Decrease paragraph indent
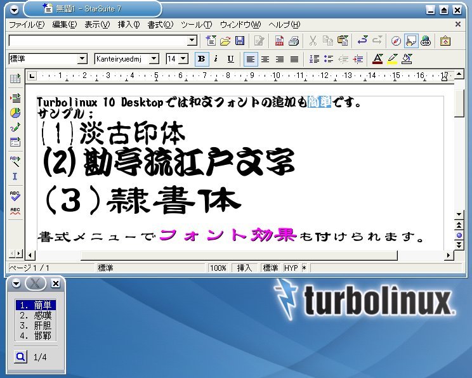 [343, 59]
